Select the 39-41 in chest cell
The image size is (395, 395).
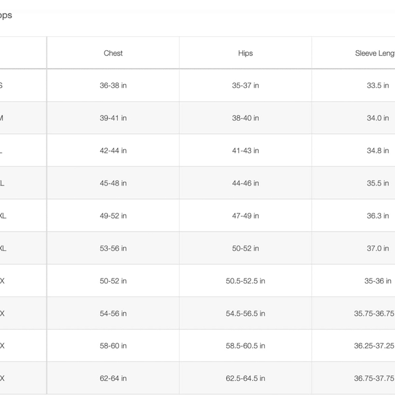[113, 118]
